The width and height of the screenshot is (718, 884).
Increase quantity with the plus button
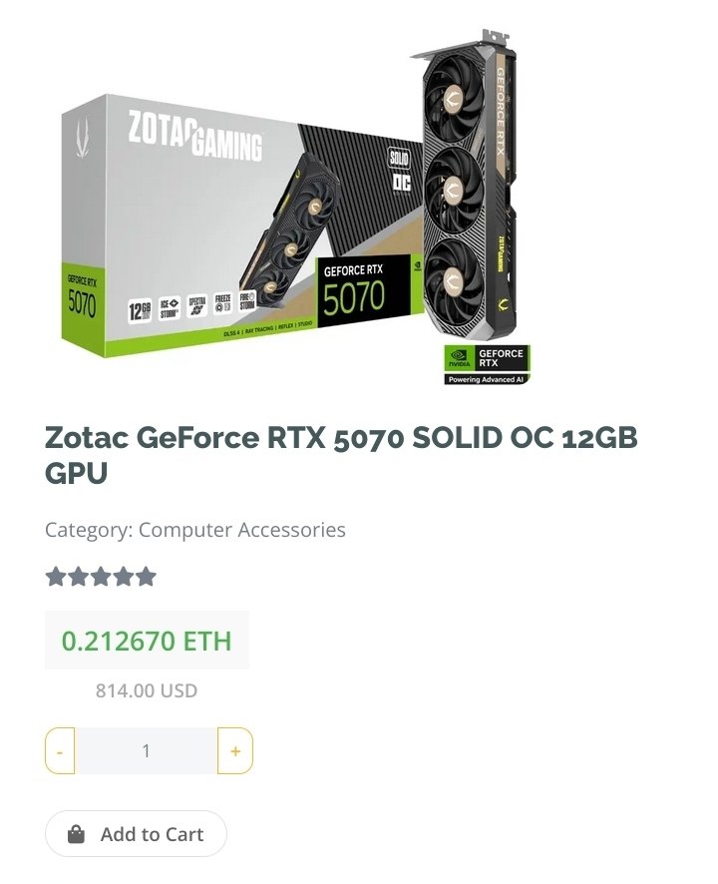[x=235, y=750]
